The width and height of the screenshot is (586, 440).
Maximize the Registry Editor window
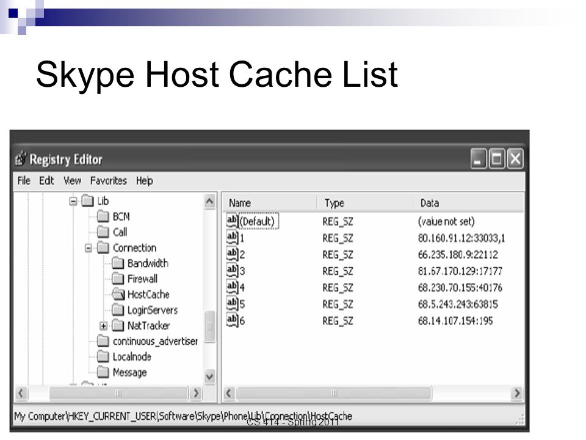point(497,159)
